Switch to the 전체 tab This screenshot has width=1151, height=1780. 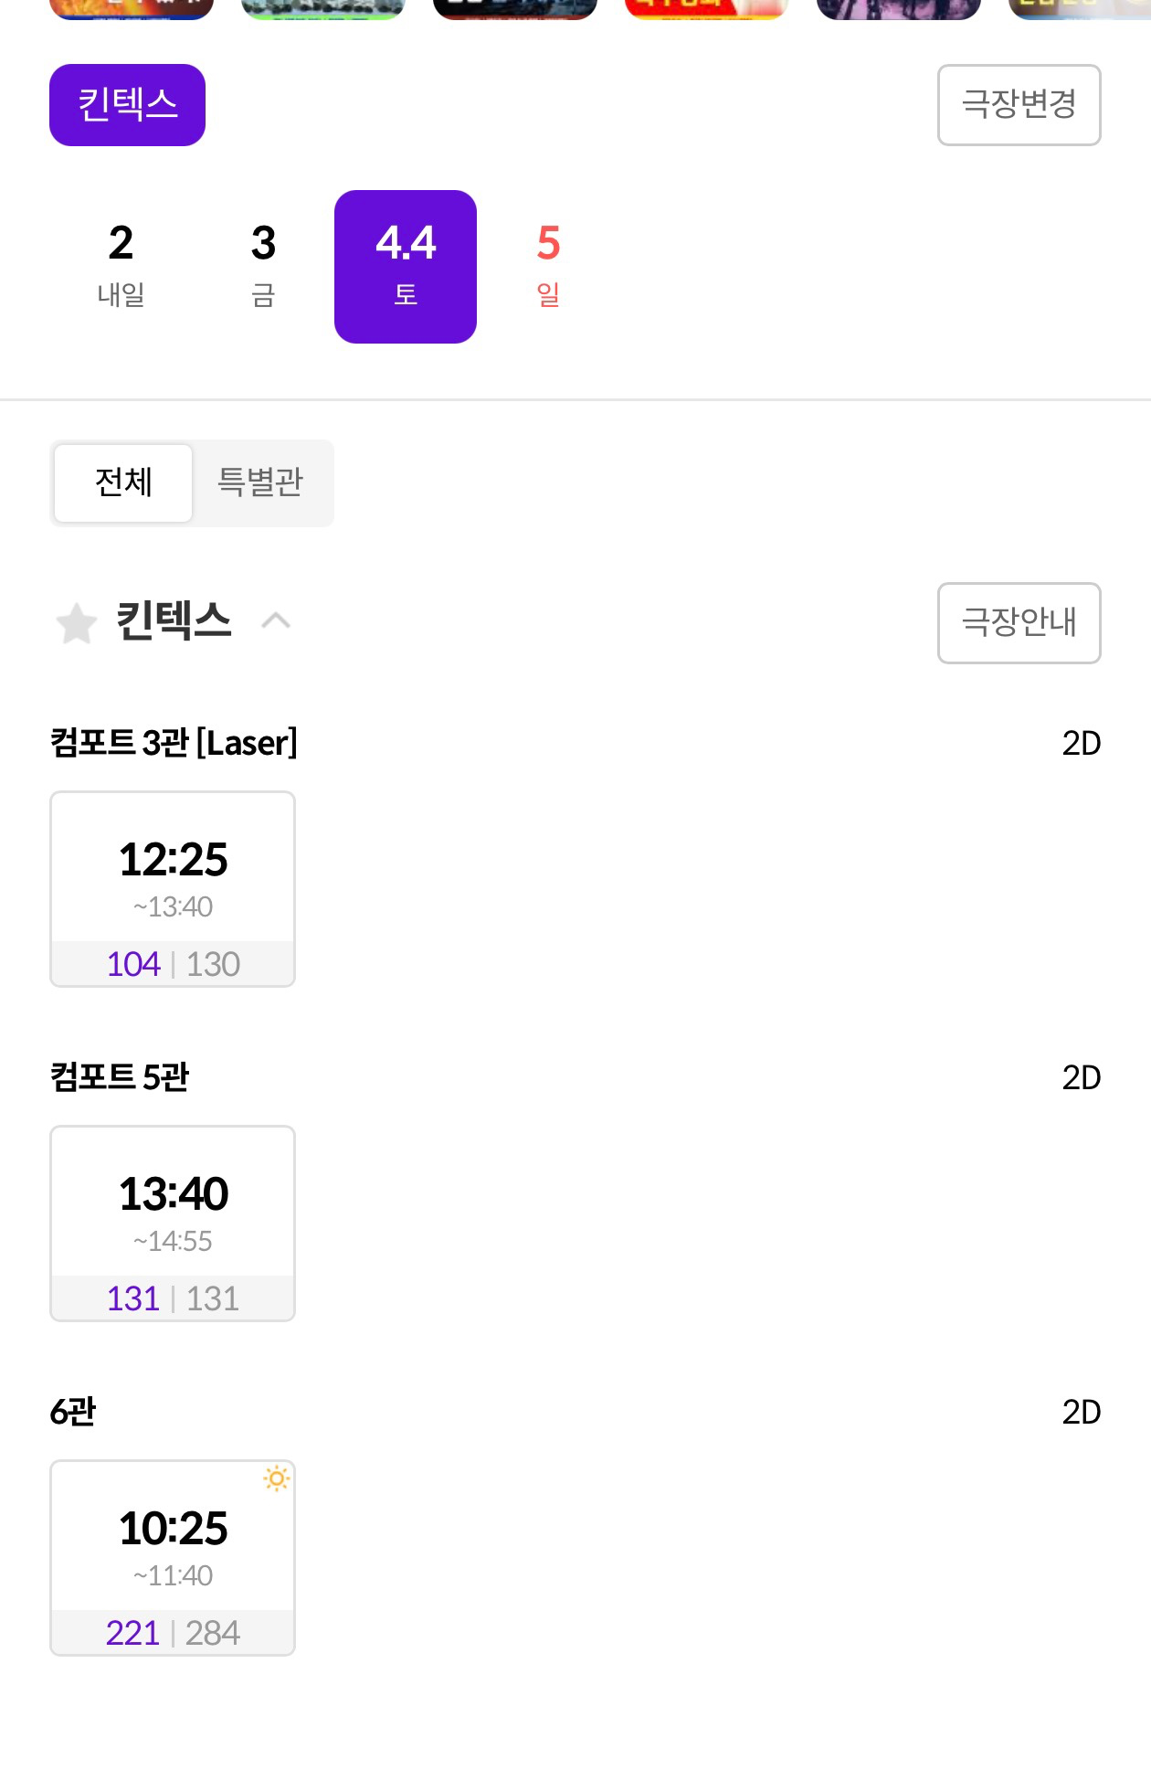point(123,482)
